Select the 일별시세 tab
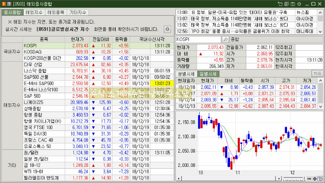 (208, 74)
